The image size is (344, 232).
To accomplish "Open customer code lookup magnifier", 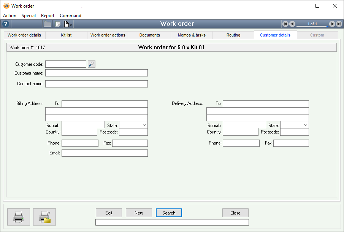I will pyautogui.click(x=92, y=64).
